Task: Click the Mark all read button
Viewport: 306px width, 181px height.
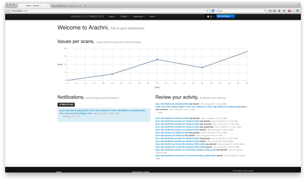Action: [66, 104]
